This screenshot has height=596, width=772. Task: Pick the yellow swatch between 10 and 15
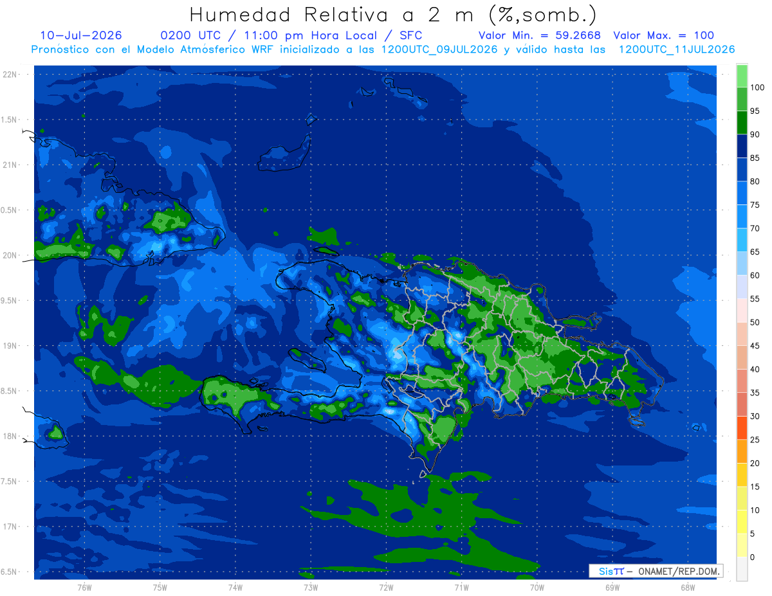coord(742,498)
